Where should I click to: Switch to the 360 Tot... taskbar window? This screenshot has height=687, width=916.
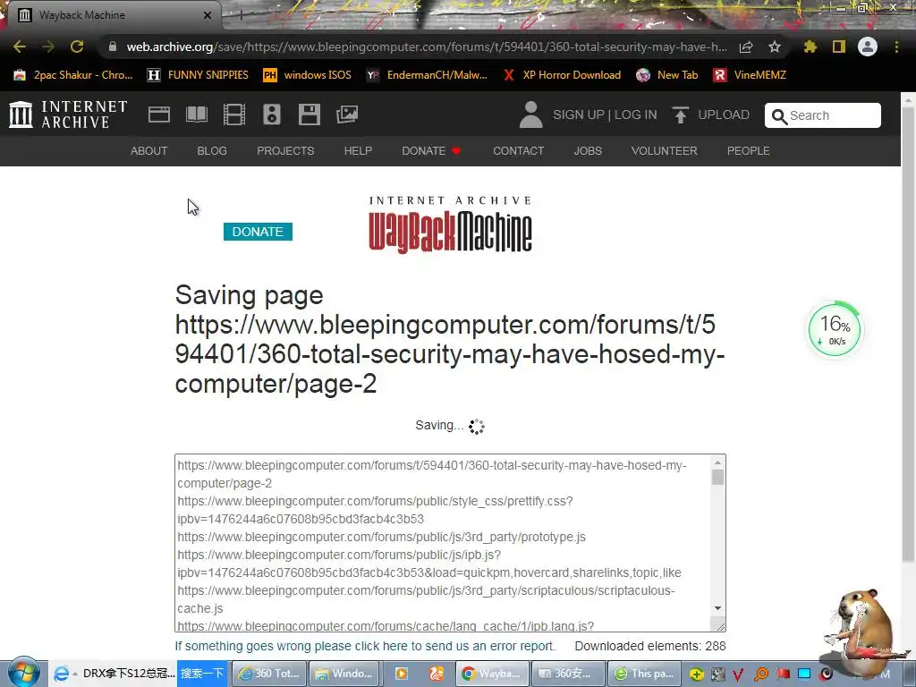[268, 674]
